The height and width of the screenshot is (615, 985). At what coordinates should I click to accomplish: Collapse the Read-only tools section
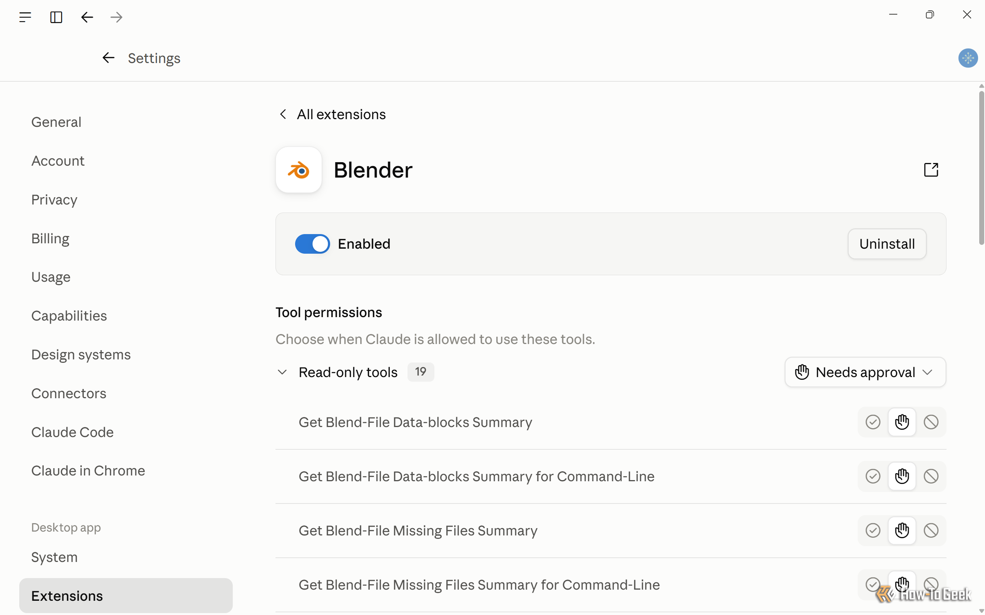pyautogui.click(x=282, y=372)
